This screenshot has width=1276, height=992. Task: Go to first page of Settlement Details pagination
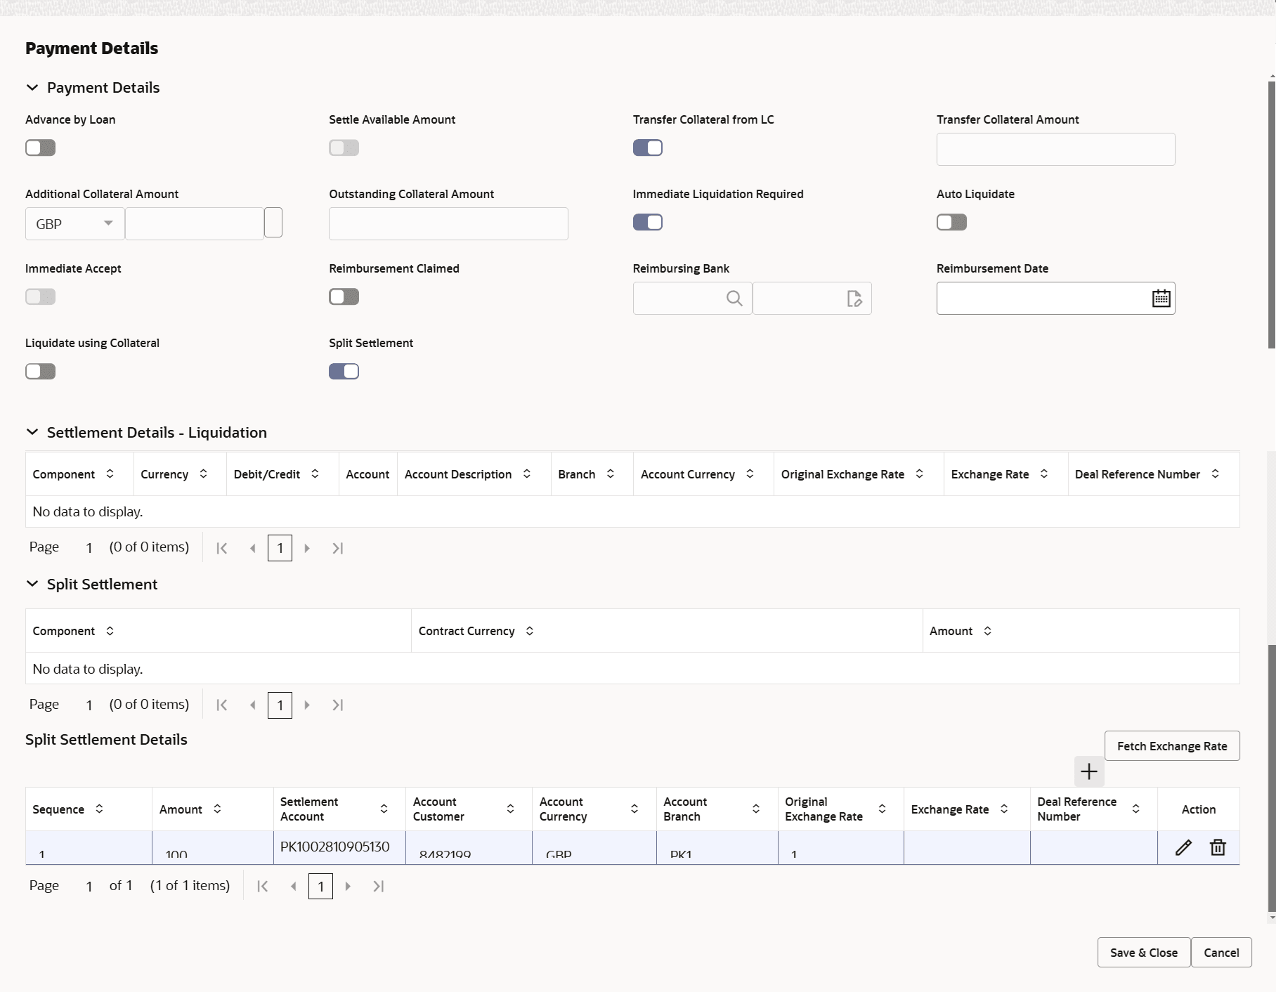(222, 548)
